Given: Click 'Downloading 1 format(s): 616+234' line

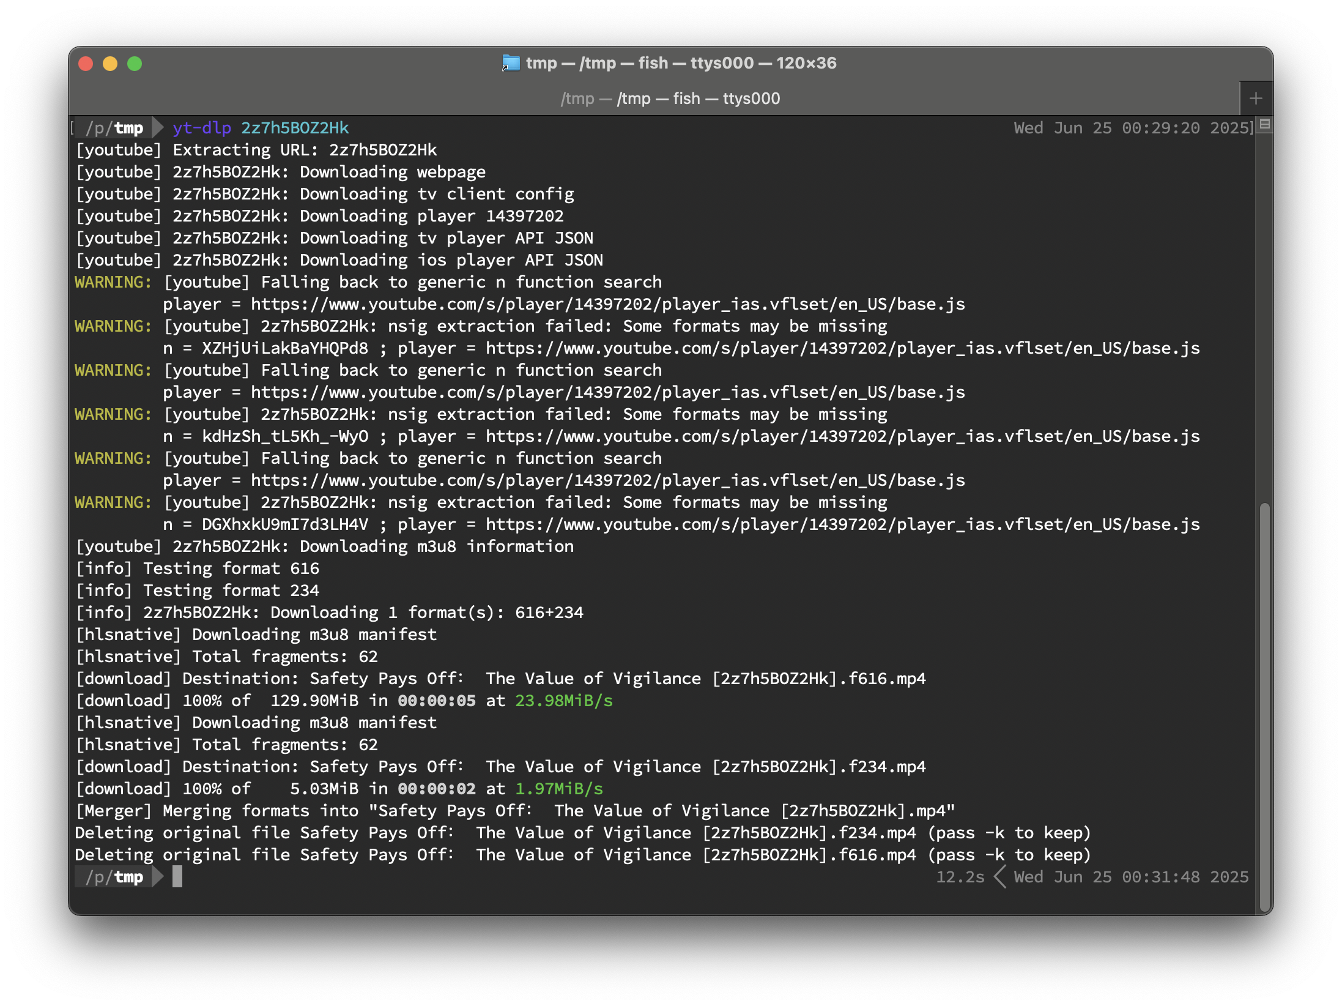Looking at the screenshot, I should [x=330, y=613].
